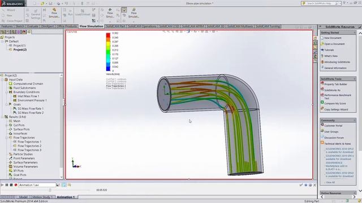Collapse the Default configuration node
The height and width of the screenshot is (203, 362).
point(2,41)
